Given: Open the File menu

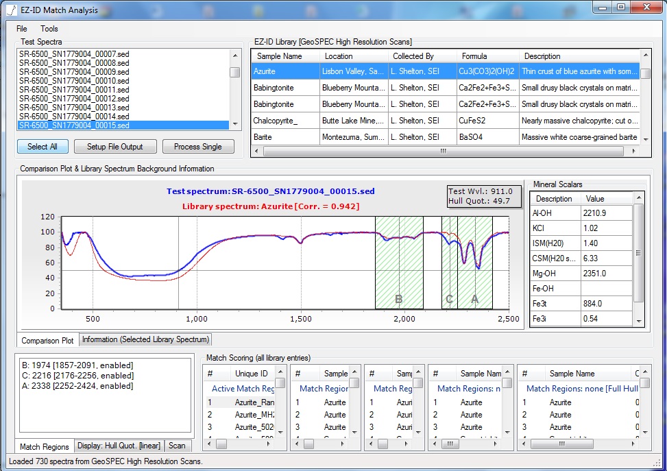Looking at the screenshot, I should click(22, 29).
